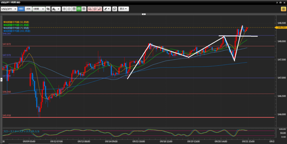Click the left panel expand arrow handle
This screenshot has width=287, height=144.
click(1, 80)
